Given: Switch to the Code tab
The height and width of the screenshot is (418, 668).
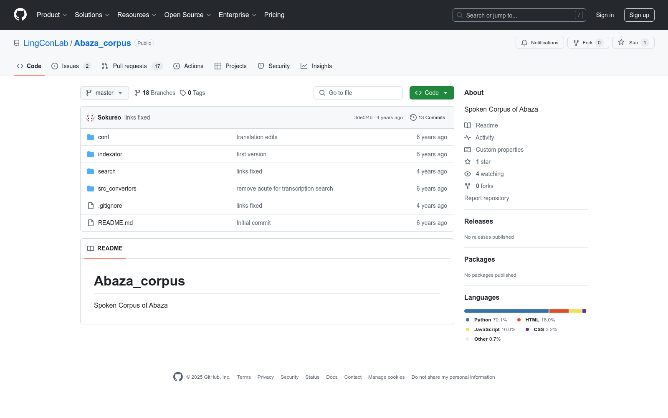Looking at the screenshot, I should [x=29, y=66].
